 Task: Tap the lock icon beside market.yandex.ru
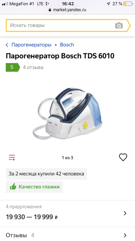click(x=50, y=10)
